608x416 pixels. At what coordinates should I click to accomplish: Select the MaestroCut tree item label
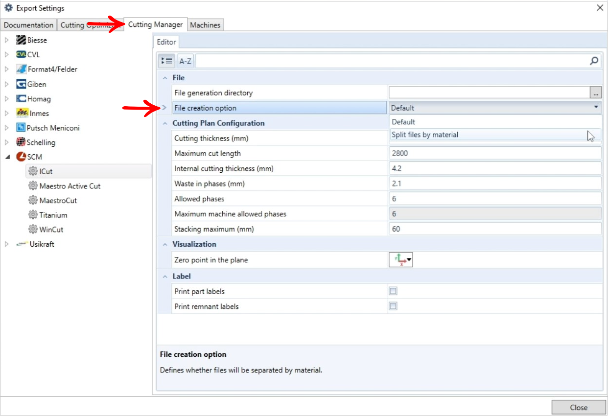[x=58, y=200]
